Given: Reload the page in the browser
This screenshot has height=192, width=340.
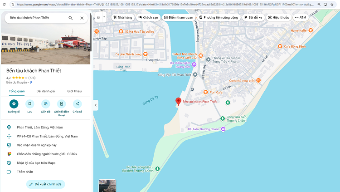Looking at the screenshot, I should 4,4.
